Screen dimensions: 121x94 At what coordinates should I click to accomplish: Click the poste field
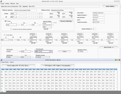99,20
